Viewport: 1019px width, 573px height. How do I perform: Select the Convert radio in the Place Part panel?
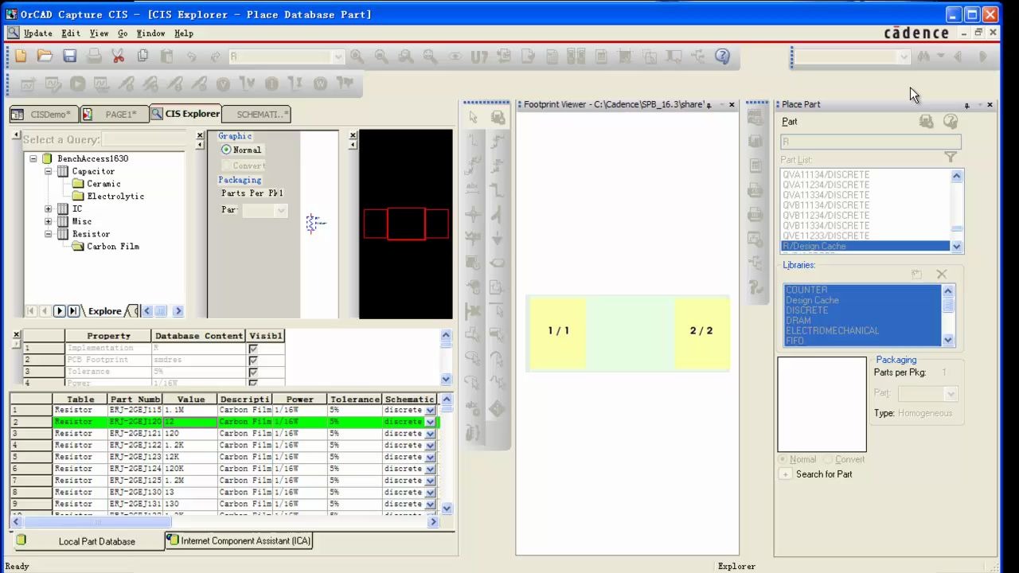(828, 459)
